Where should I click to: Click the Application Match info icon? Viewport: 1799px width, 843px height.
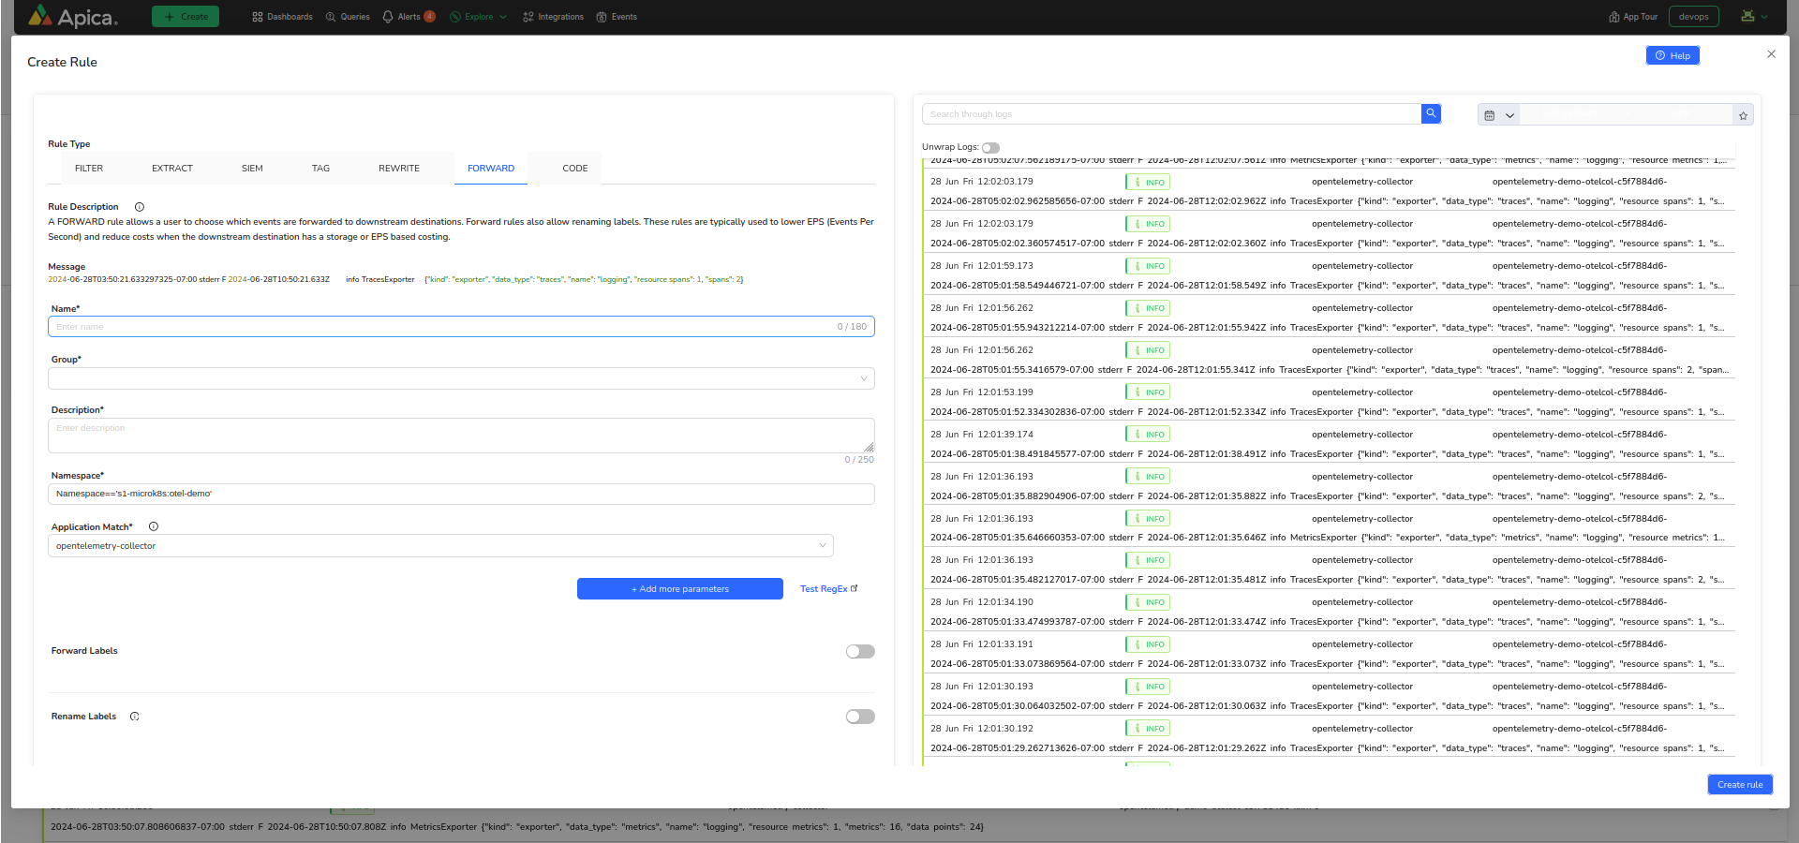(x=154, y=526)
